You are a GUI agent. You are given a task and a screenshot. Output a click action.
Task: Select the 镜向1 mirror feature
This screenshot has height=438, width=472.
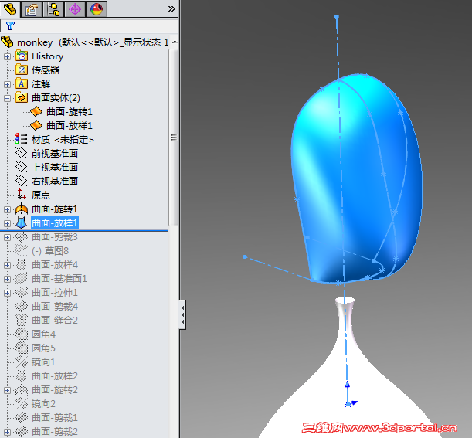pyautogui.click(x=44, y=362)
